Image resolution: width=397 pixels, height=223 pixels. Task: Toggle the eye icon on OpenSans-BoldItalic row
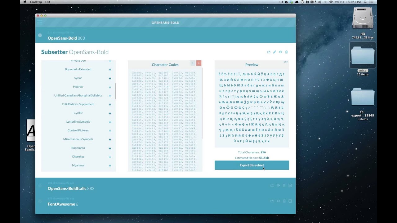click(x=278, y=185)
